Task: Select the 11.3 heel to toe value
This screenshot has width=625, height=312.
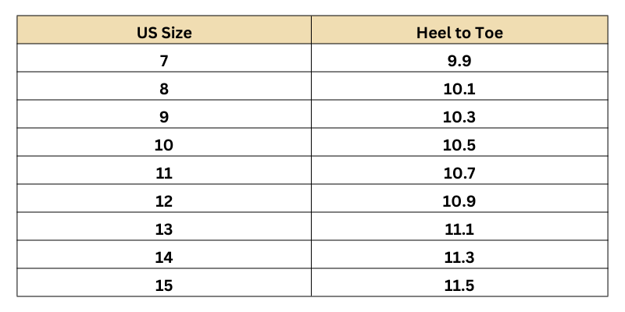Action: pyautogui.click(x=459, y=257)
